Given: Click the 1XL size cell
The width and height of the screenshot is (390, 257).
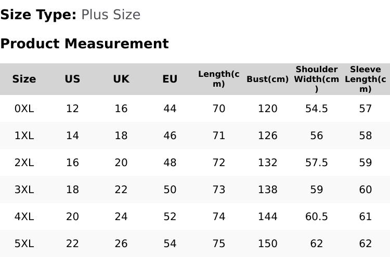Looking at the screenshot, I should (x=24, y=136).
